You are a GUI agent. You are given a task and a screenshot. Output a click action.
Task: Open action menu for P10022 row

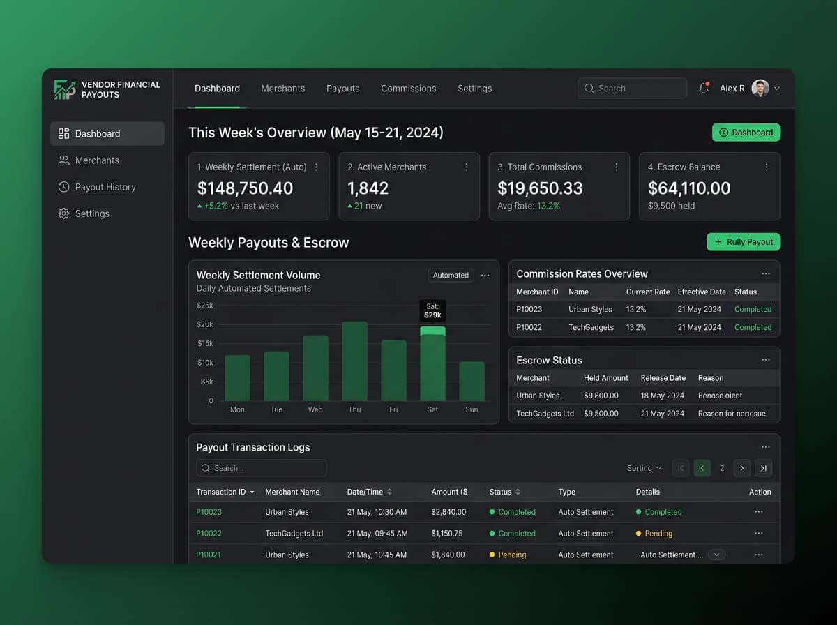(x=759, y=534)
